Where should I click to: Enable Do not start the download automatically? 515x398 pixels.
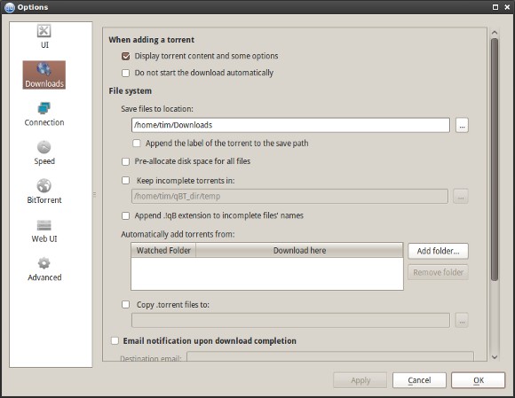tap(125, 73)
